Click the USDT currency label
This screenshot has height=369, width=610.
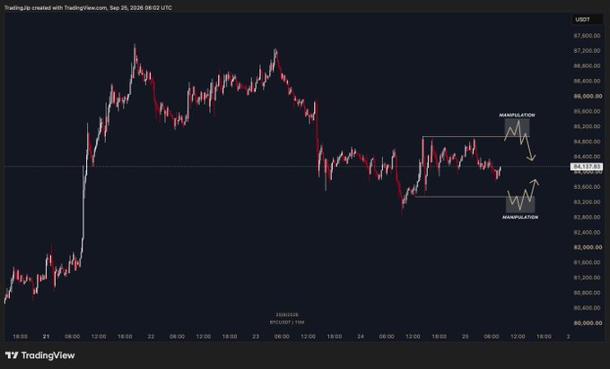coord(582,20)
